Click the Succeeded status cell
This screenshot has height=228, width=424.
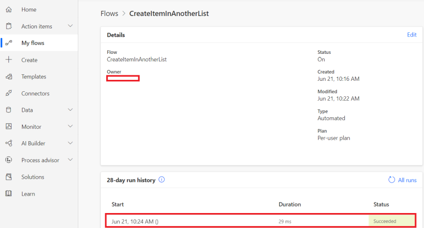point(392,221)
